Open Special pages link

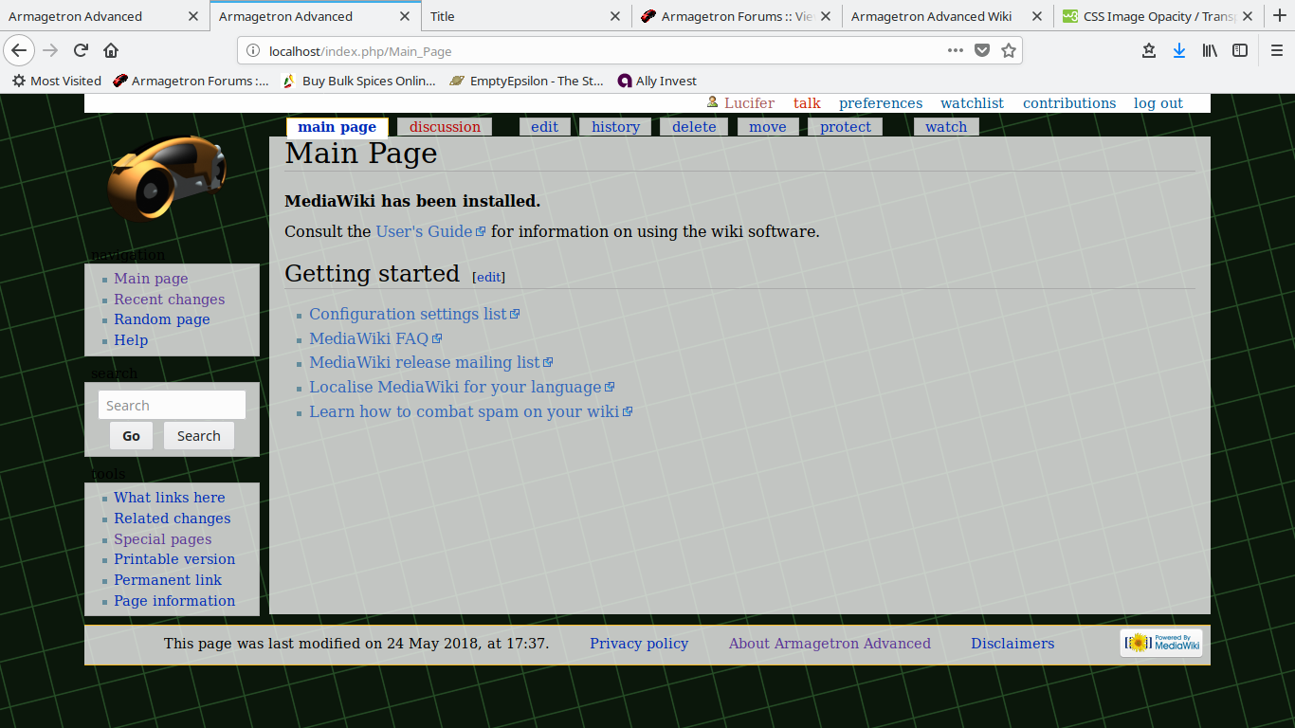163,539
